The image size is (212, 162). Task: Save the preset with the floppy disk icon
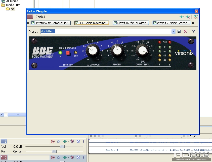coord(179,31)
